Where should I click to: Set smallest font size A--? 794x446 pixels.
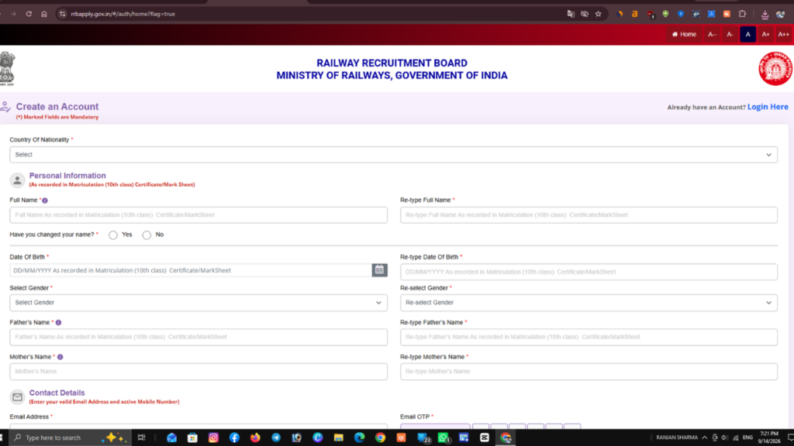[712, 34]
